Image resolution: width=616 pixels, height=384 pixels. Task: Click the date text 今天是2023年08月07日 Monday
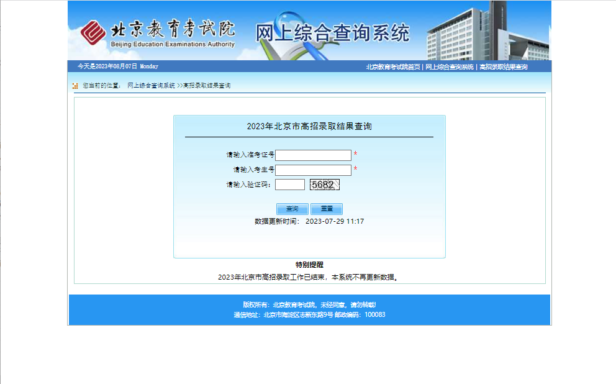[x=118, y=66]
